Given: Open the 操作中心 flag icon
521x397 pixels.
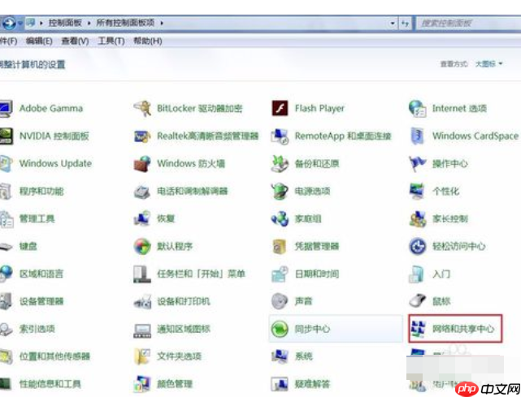Looking at the screenshot, I should [417, 164].
